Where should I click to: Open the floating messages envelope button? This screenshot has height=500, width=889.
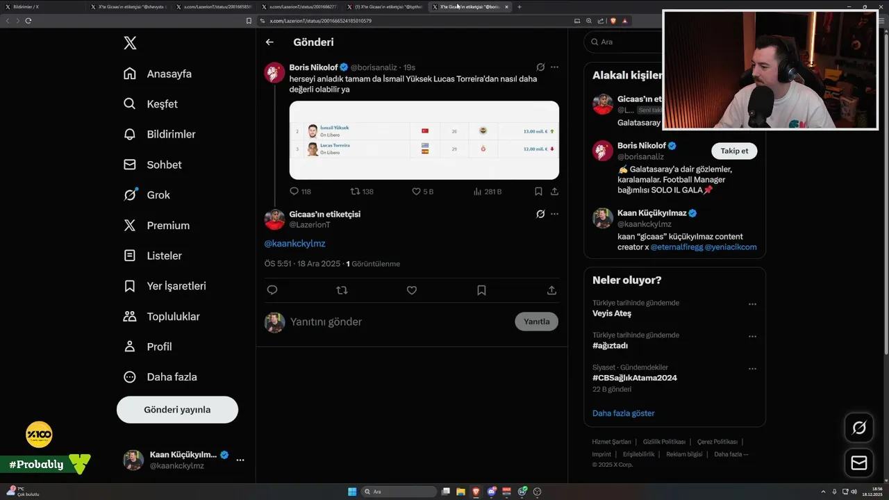(859, 462)
